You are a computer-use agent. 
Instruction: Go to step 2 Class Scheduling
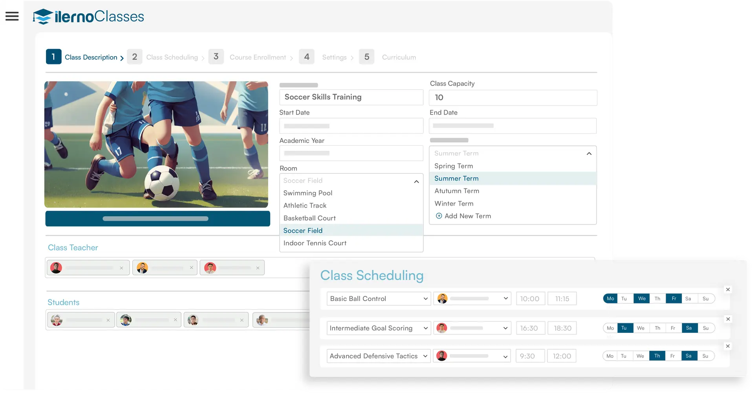166,57
